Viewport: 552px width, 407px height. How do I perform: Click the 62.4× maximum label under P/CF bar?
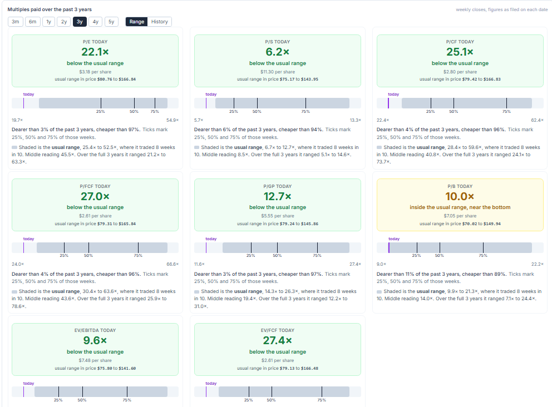(x=537, y=120)
